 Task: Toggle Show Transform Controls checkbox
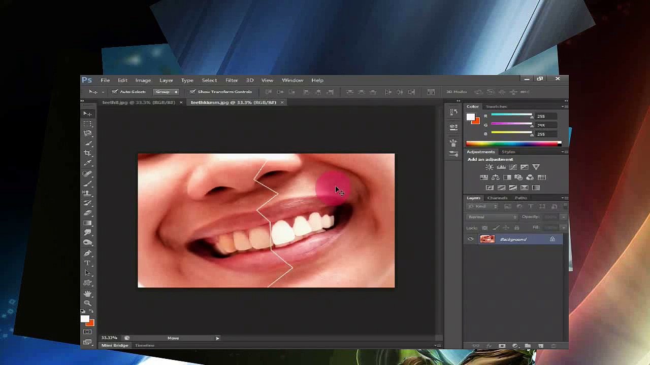click(192, 92)
